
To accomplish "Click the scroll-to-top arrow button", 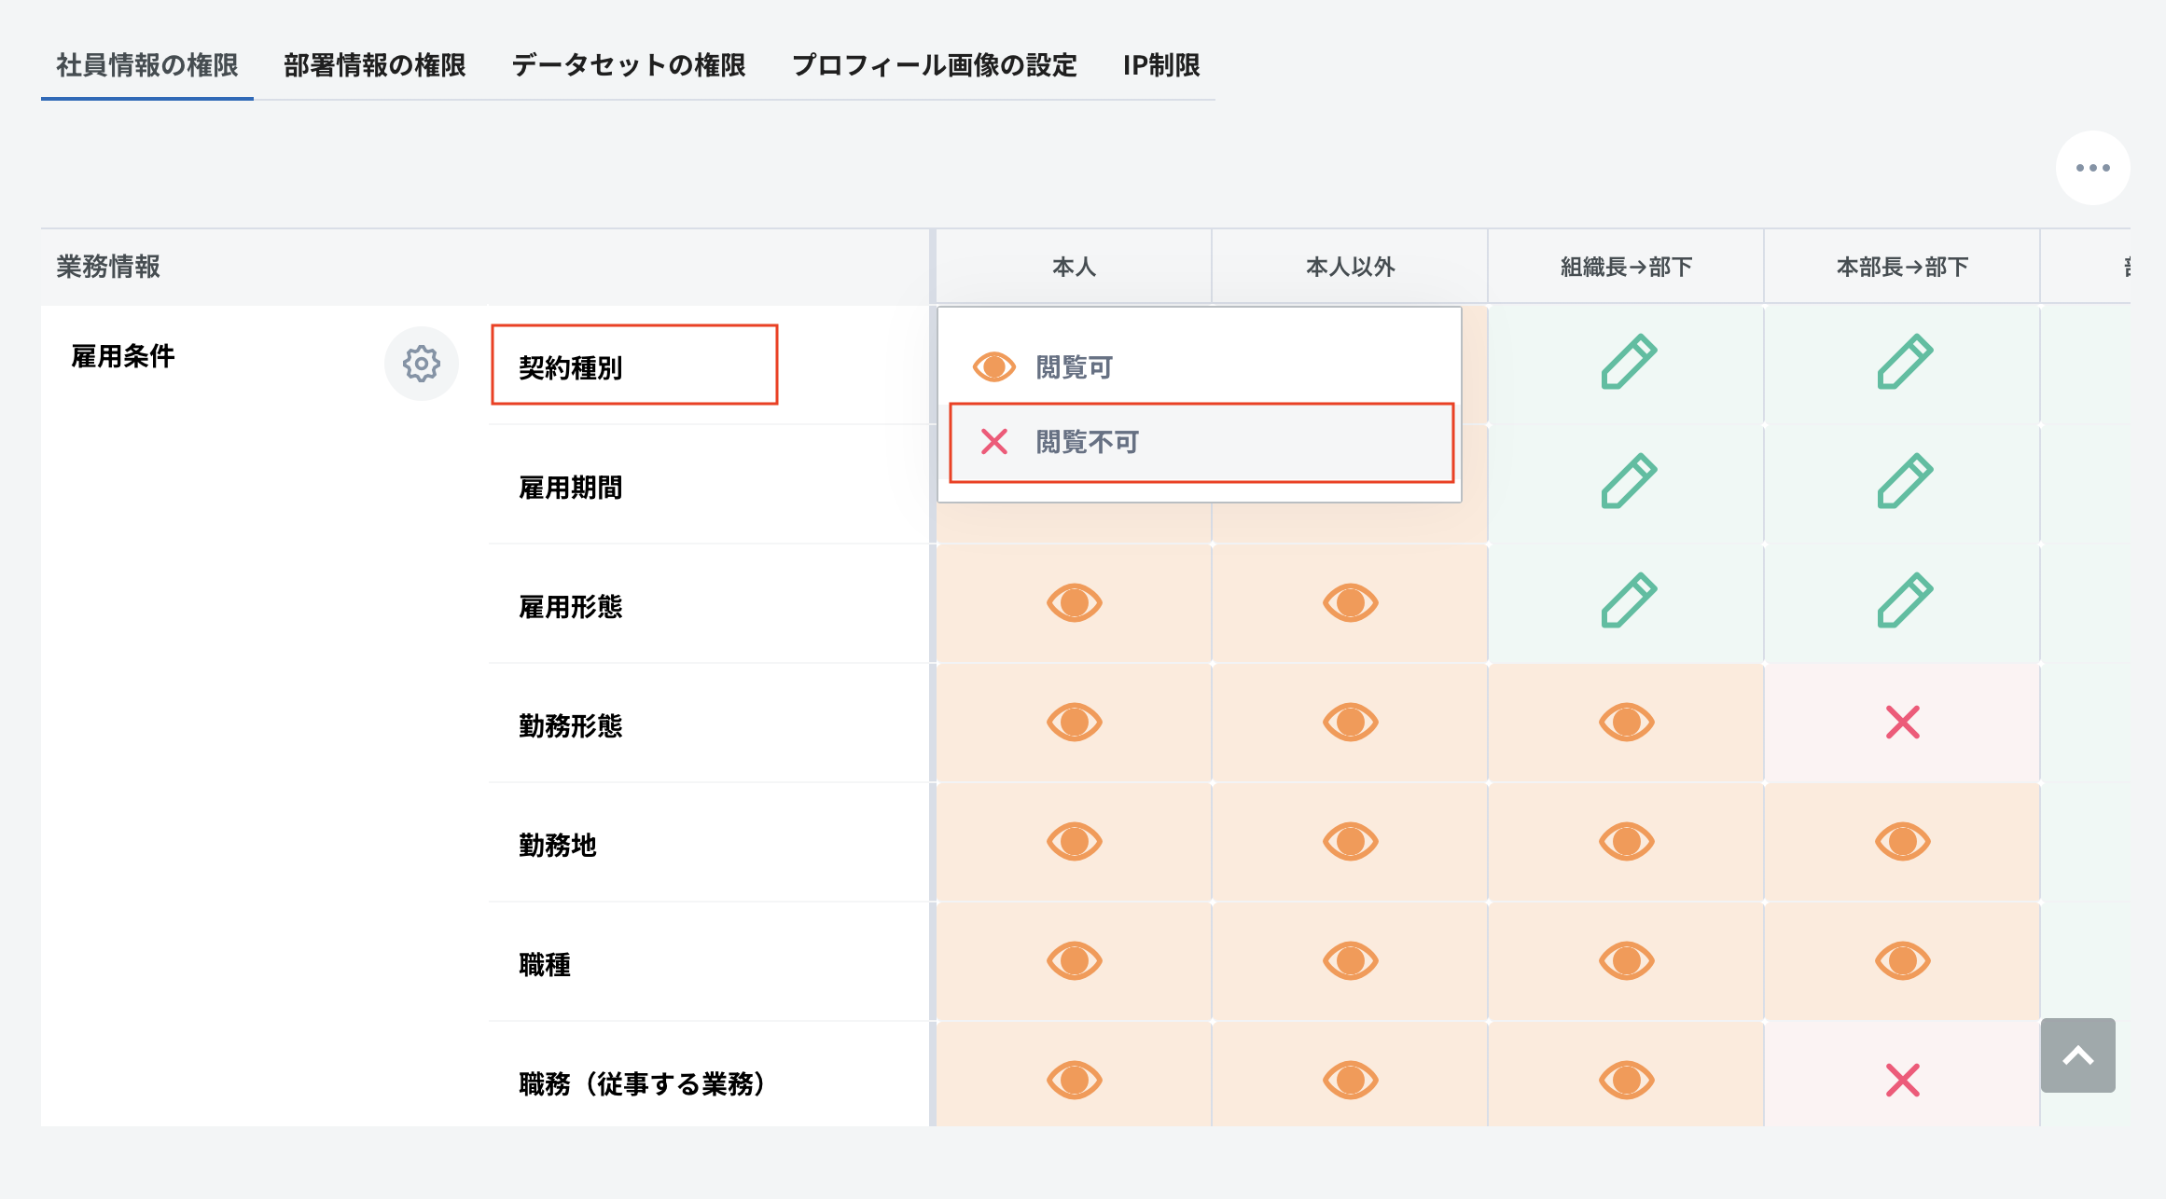I will (2077, 1055).
